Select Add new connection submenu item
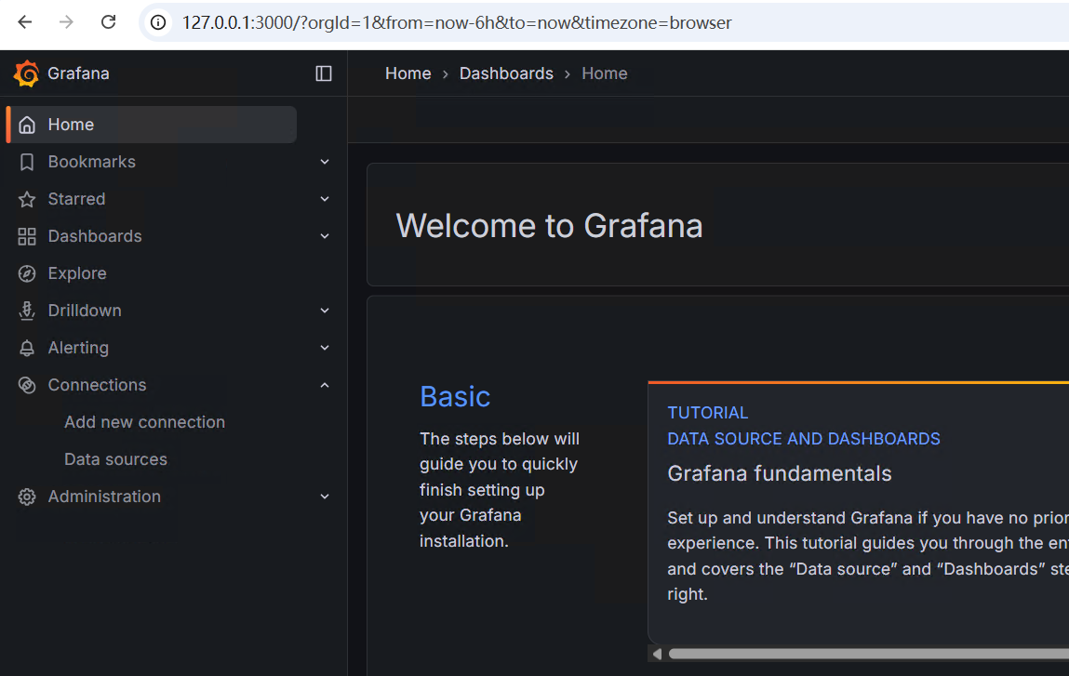The image size is (1069, 676). click(x=144, y=422)
